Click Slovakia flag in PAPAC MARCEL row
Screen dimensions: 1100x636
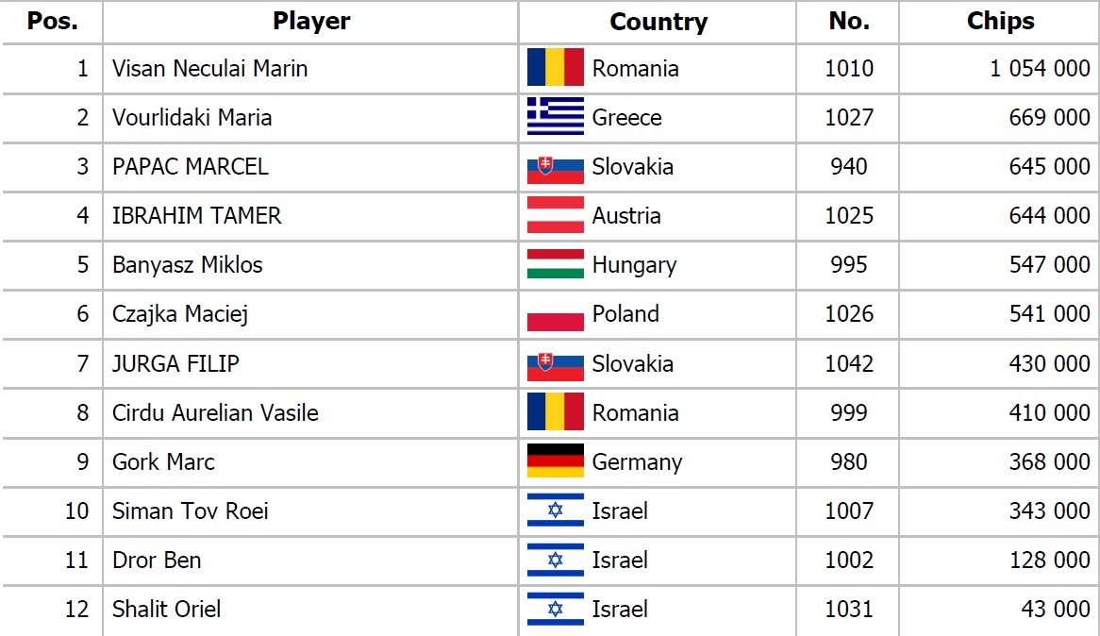click(x=555, y=166)
